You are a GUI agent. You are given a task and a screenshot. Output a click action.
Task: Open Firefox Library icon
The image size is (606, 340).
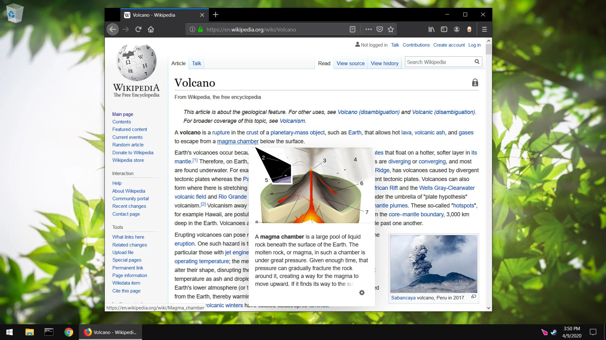(431, 29)
